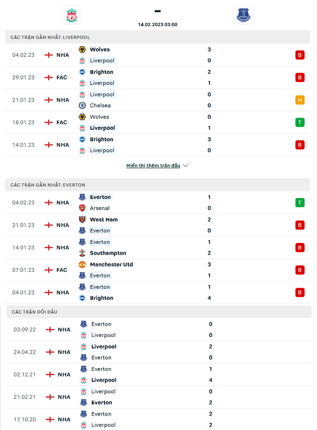Click the Wolves logo in the 04.02.23 match

(82, 50)
